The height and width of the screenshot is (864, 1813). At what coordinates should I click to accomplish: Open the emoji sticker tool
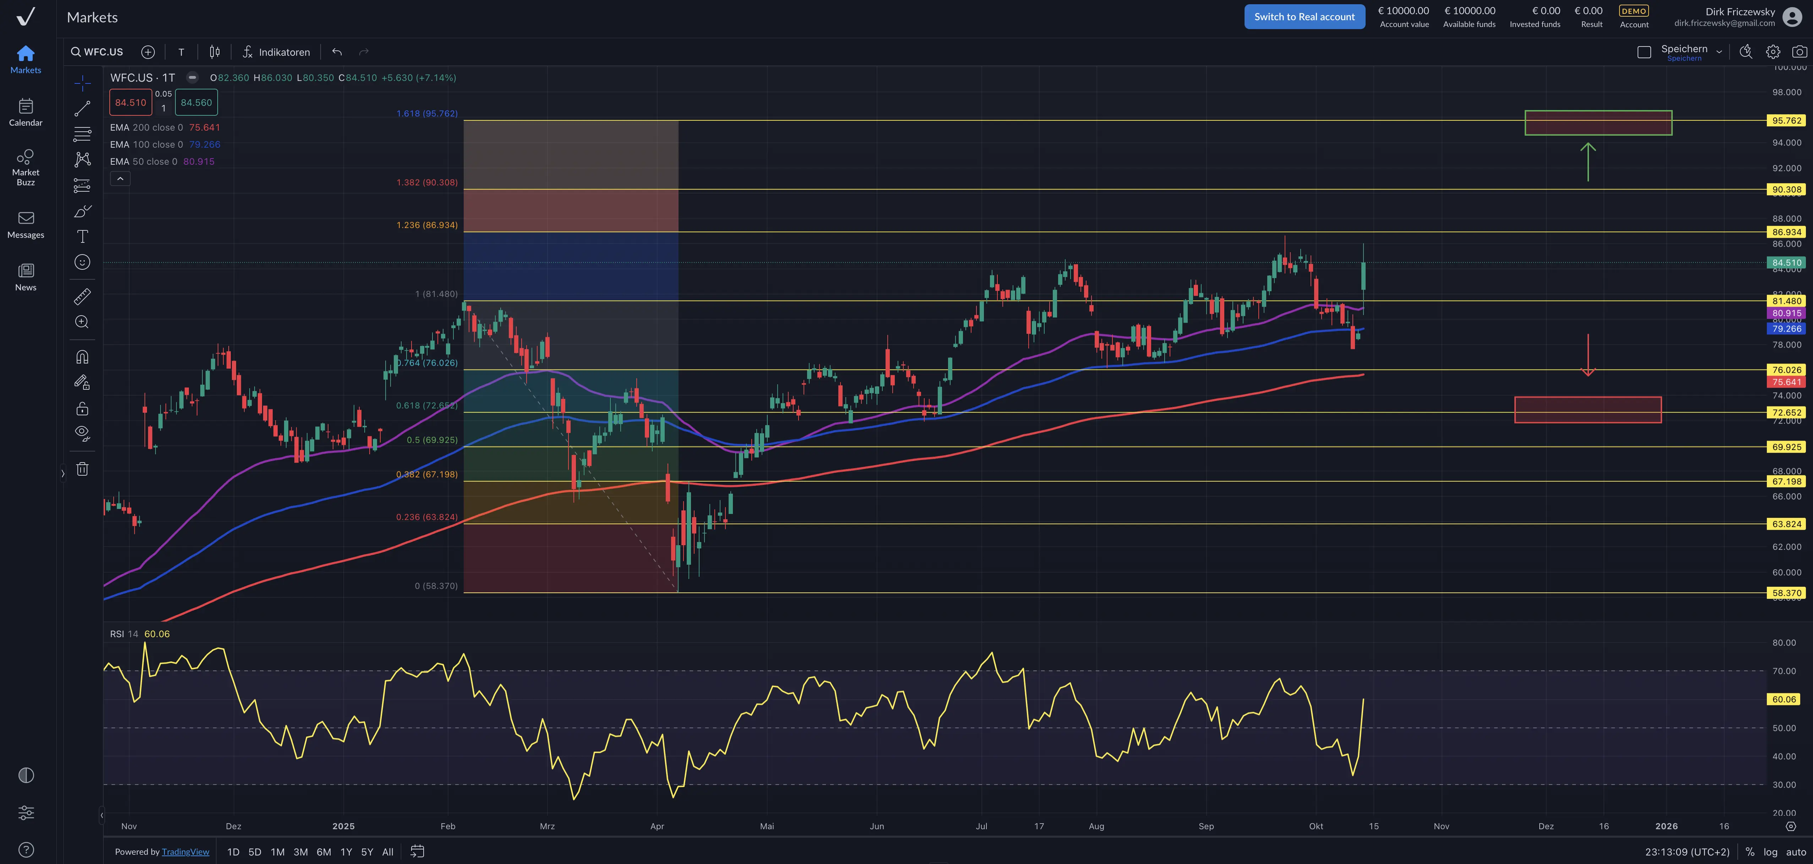coord(82,262)
